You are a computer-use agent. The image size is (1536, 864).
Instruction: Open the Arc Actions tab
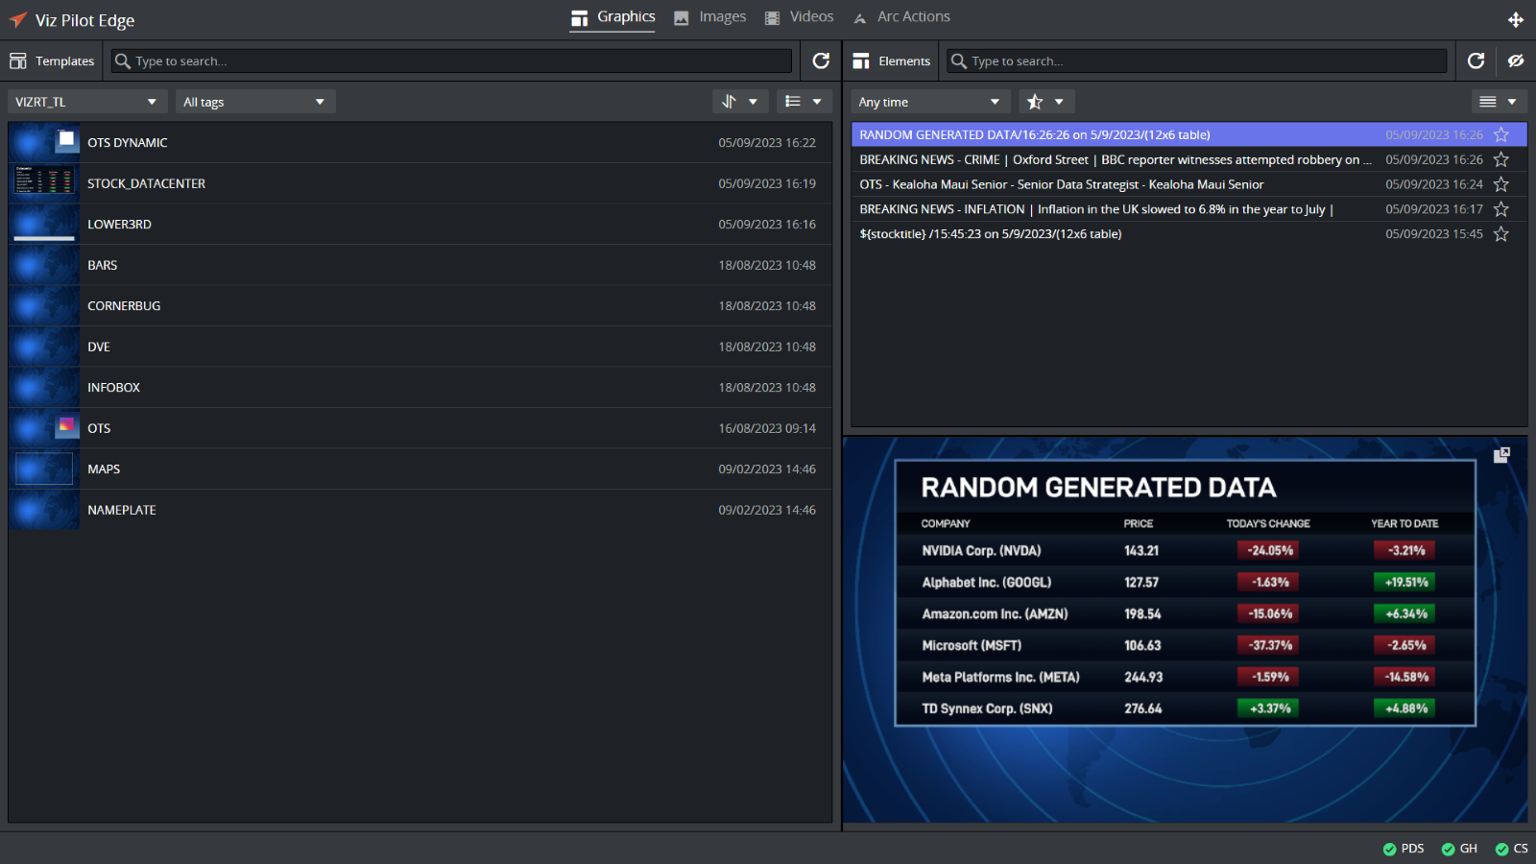tap(901, 17)
